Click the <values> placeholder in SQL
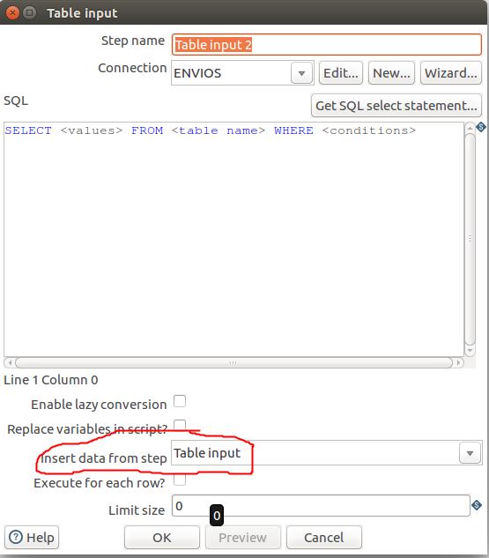Screen dimensions: 489x558 pyautogui.click(x=92, y=130)
